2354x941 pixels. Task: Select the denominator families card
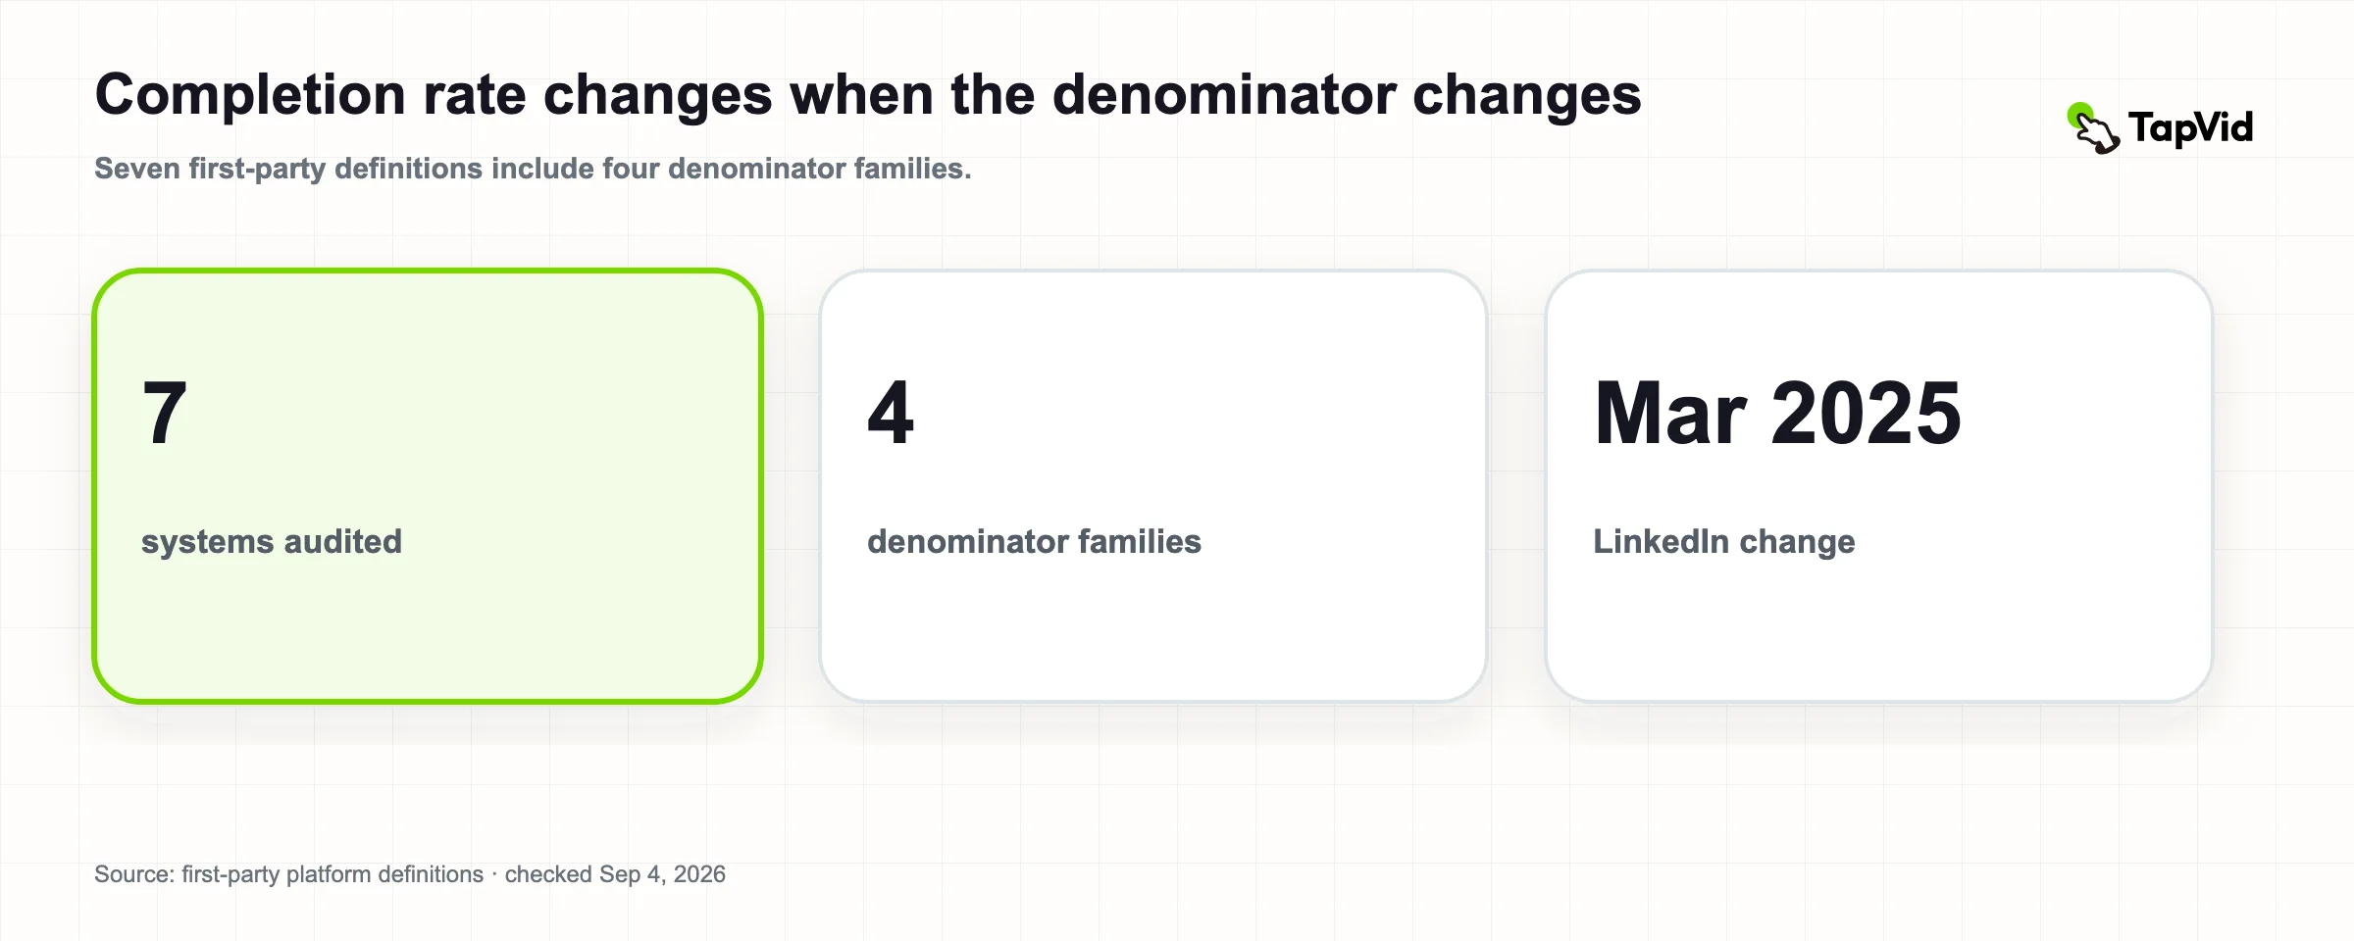click(1153, 486)
